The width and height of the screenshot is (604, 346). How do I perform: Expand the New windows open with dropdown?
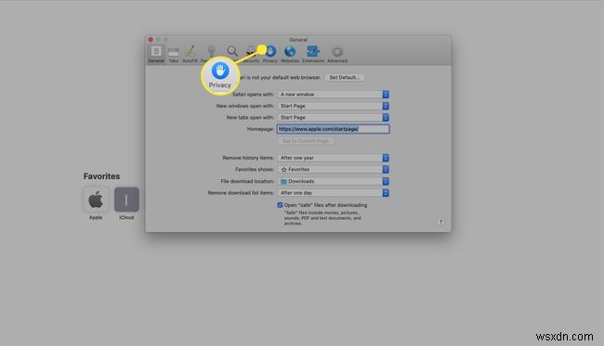tap(334, 106)
